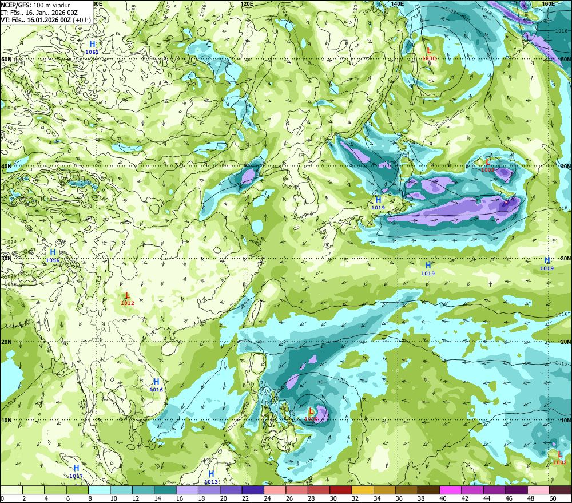The image size is (572, 503).
Task: Select the light cyan 8–10 legend swatch
Action: [99, 490]
